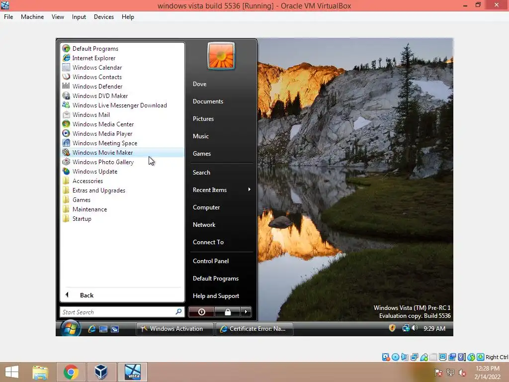The width and height of the screenshot is (509, 382).
Task: Switch to Certificate Error taskbar button
Action: [x=254, y=329]
